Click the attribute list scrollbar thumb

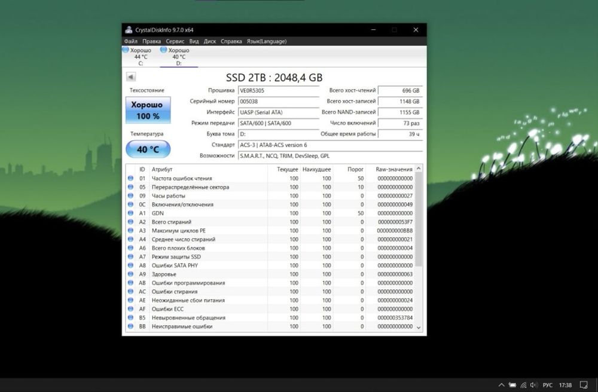pos(419,219)
